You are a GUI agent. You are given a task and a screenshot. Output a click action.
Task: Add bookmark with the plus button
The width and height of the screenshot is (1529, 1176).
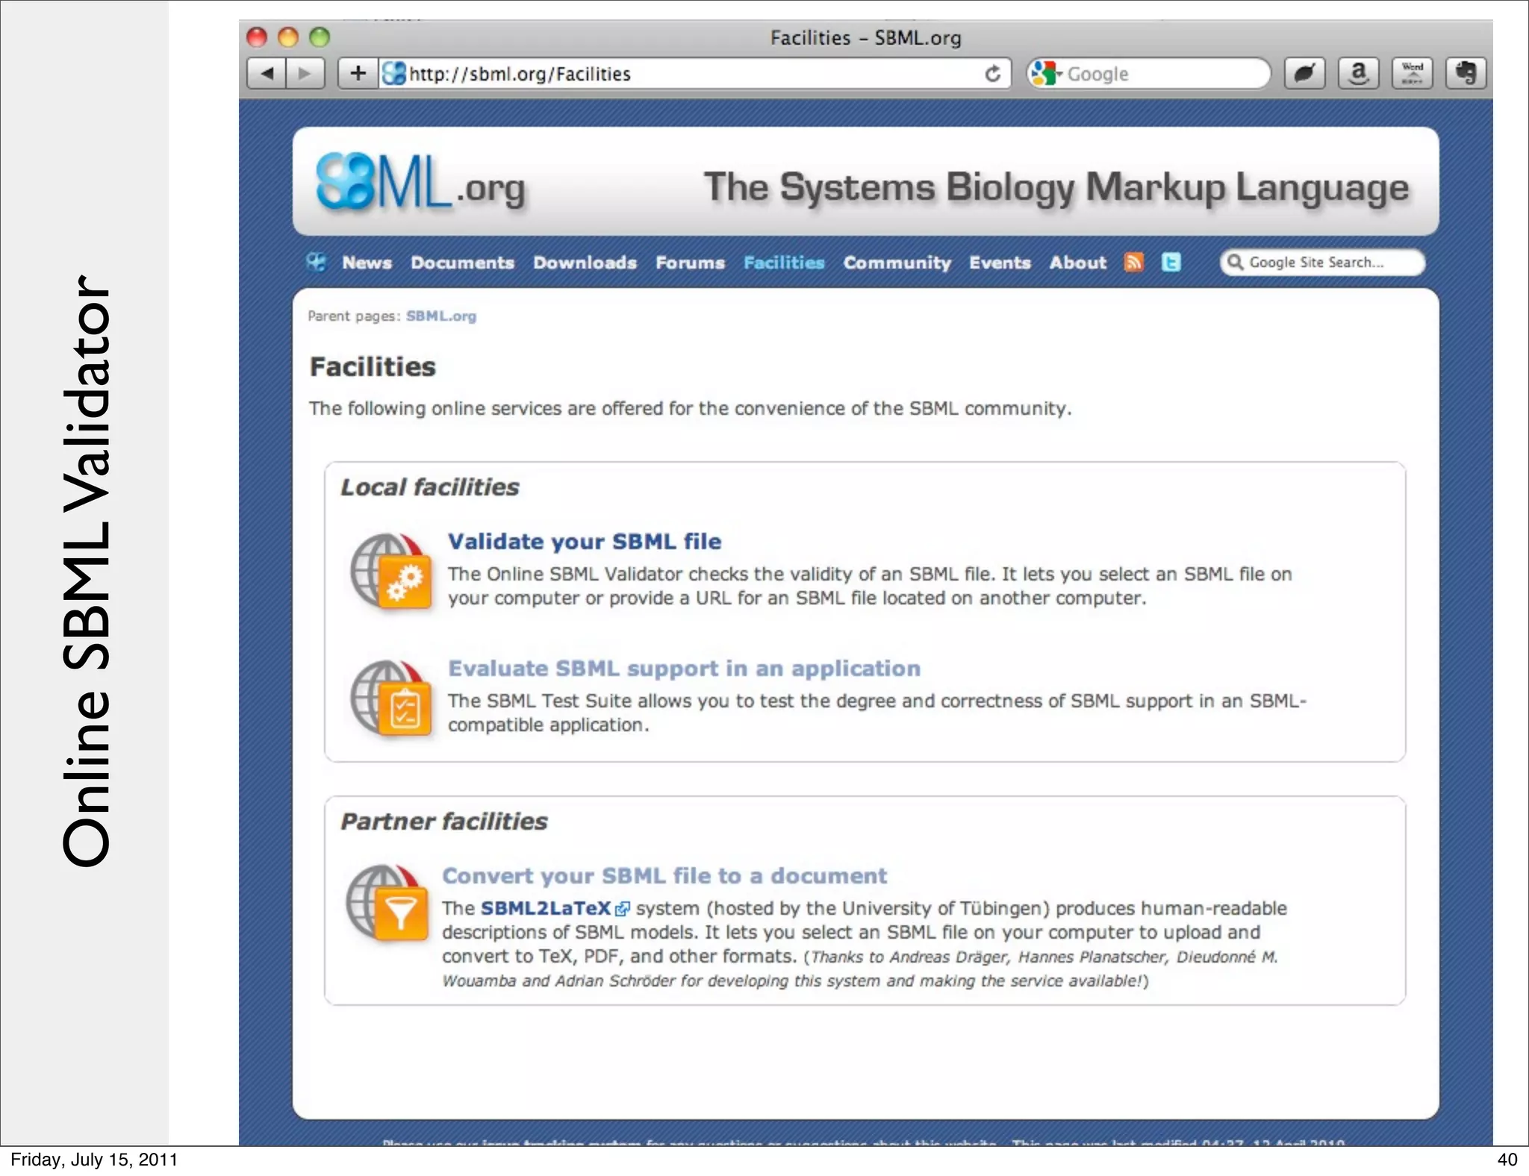(358, 73)
